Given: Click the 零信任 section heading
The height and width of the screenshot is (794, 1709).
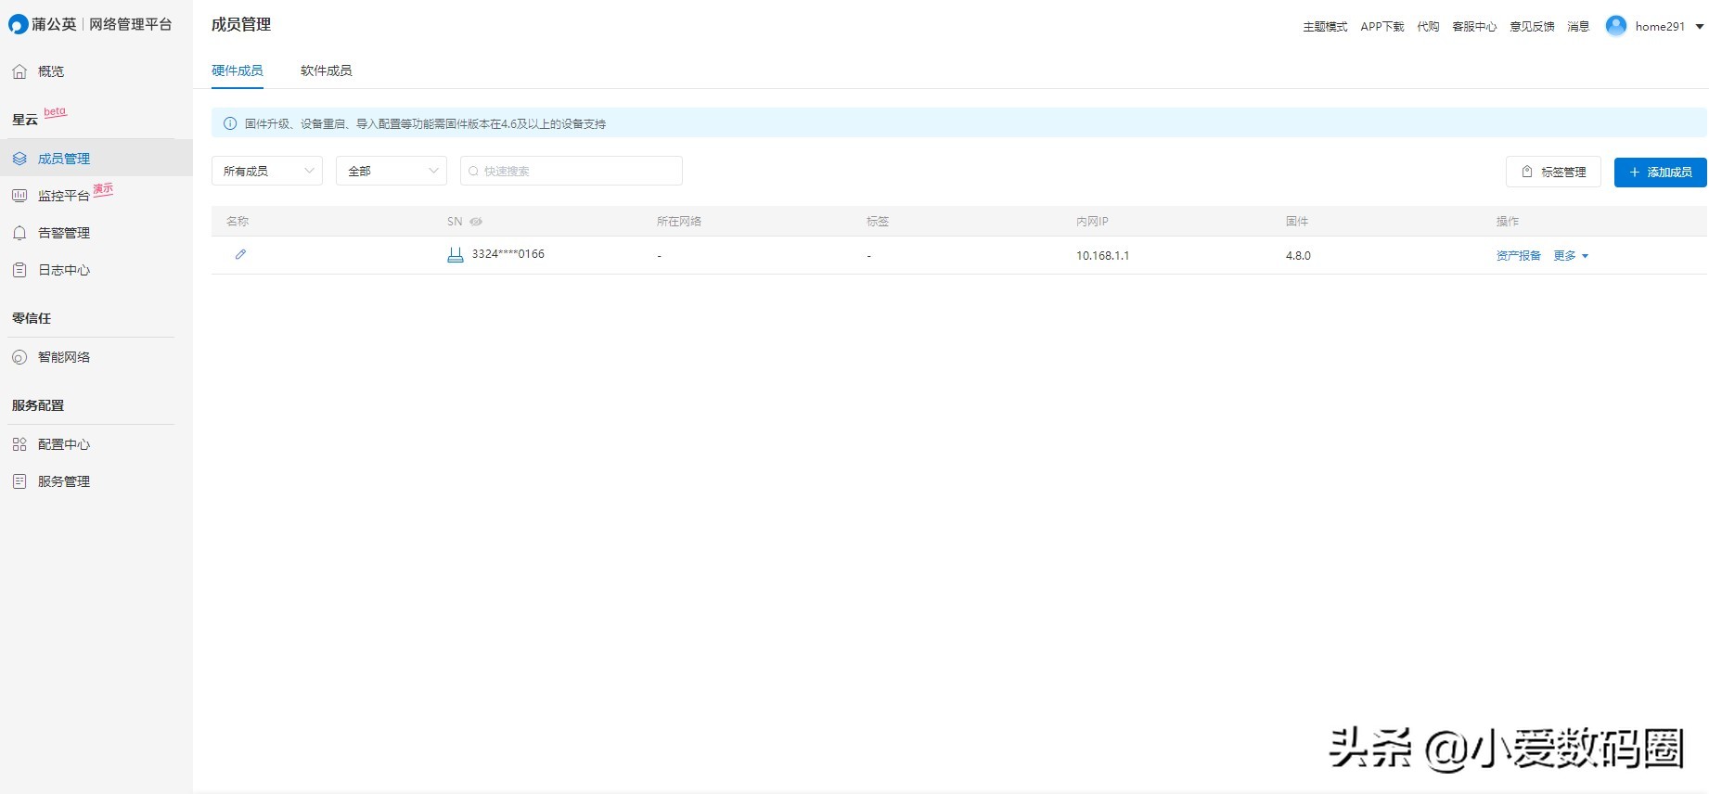Looking at the screenshot, I should tap(32, 318).
